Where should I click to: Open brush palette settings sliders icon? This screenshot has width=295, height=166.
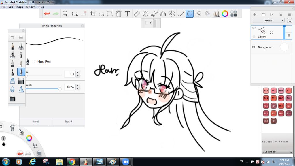pos(12,37)
